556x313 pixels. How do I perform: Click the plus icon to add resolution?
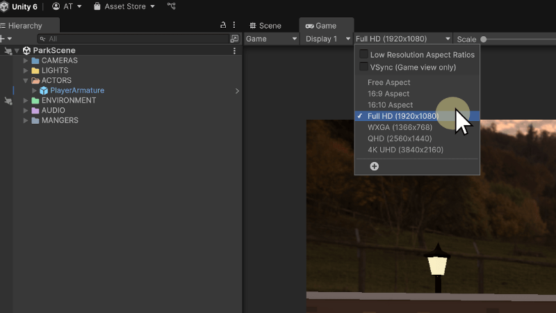pos(374,166)
